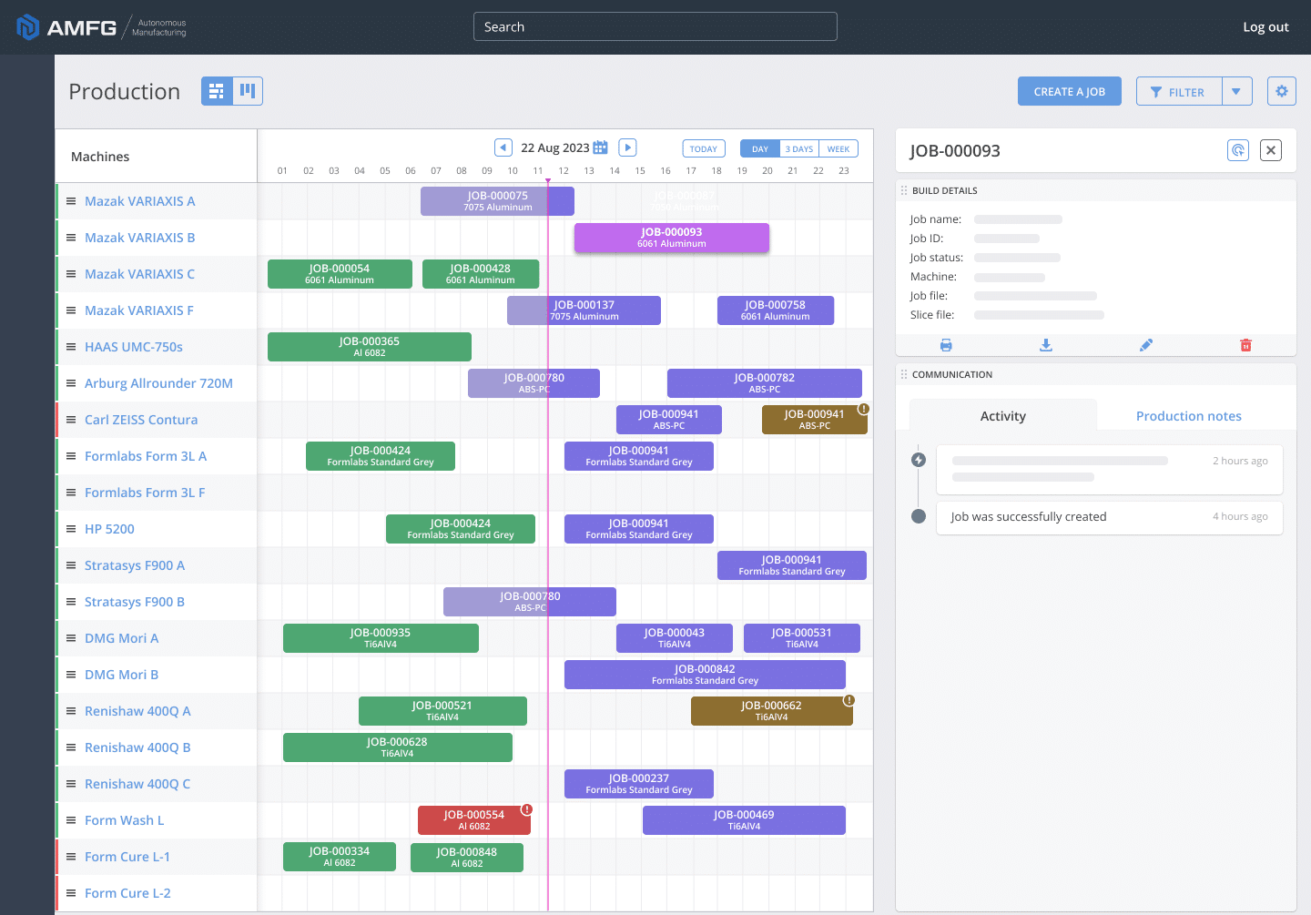Click the Mazak VARIAXIS A drag handle

[x=71, y=201]
